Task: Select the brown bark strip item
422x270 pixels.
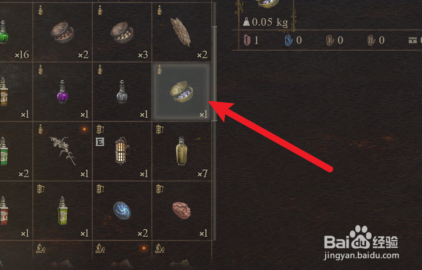Action: click(181, 32)
